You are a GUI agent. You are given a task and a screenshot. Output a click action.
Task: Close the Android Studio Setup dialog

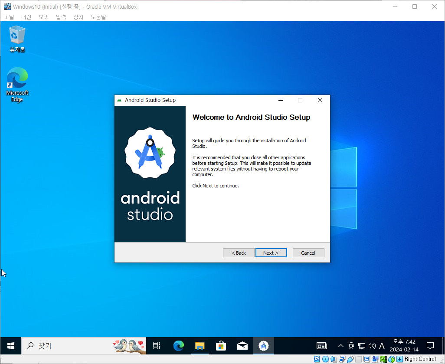pyautogui.click(x=320, y=100)
